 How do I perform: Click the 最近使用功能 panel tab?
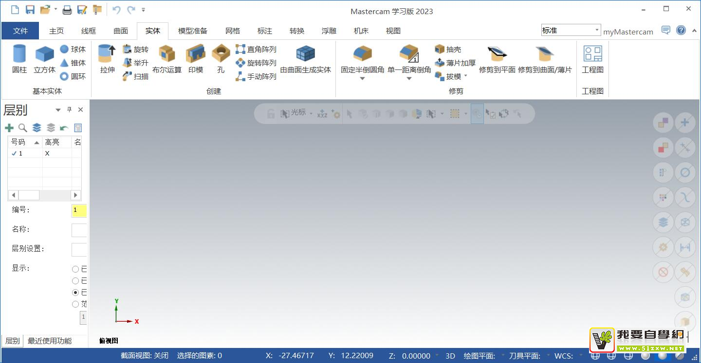coord(50,341)
